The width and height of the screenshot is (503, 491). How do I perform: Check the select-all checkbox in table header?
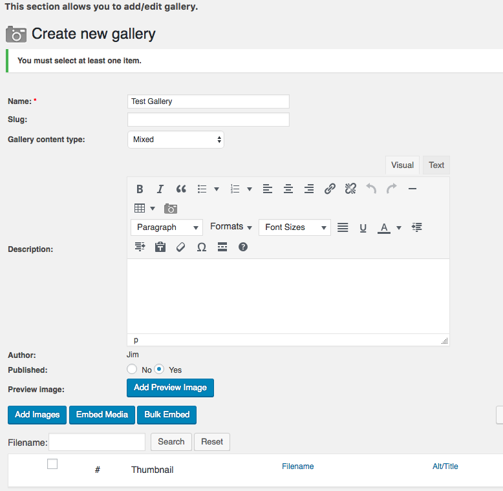[52, 464]
